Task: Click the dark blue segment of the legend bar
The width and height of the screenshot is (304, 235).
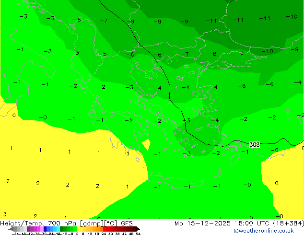Action: click(45, 229)
